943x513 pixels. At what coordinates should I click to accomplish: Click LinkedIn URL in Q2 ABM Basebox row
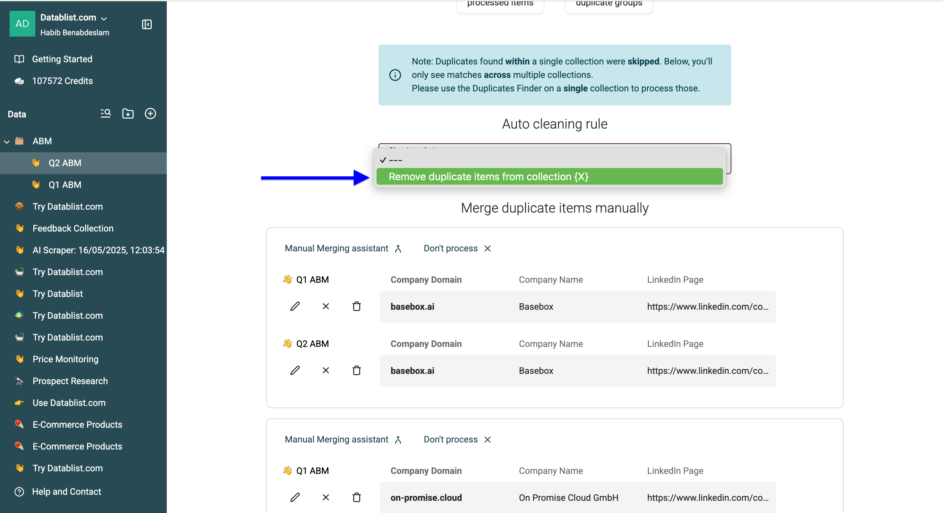707,371
